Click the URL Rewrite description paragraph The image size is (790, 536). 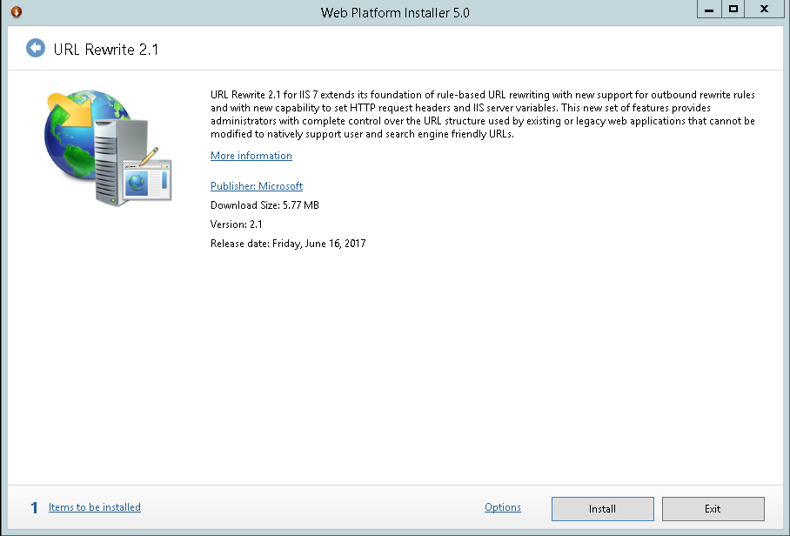tap(483, 114)
